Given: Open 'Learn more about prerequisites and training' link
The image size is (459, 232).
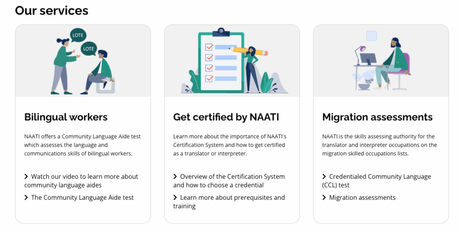Looking at the screenshot, I should [x=229, y=202].
